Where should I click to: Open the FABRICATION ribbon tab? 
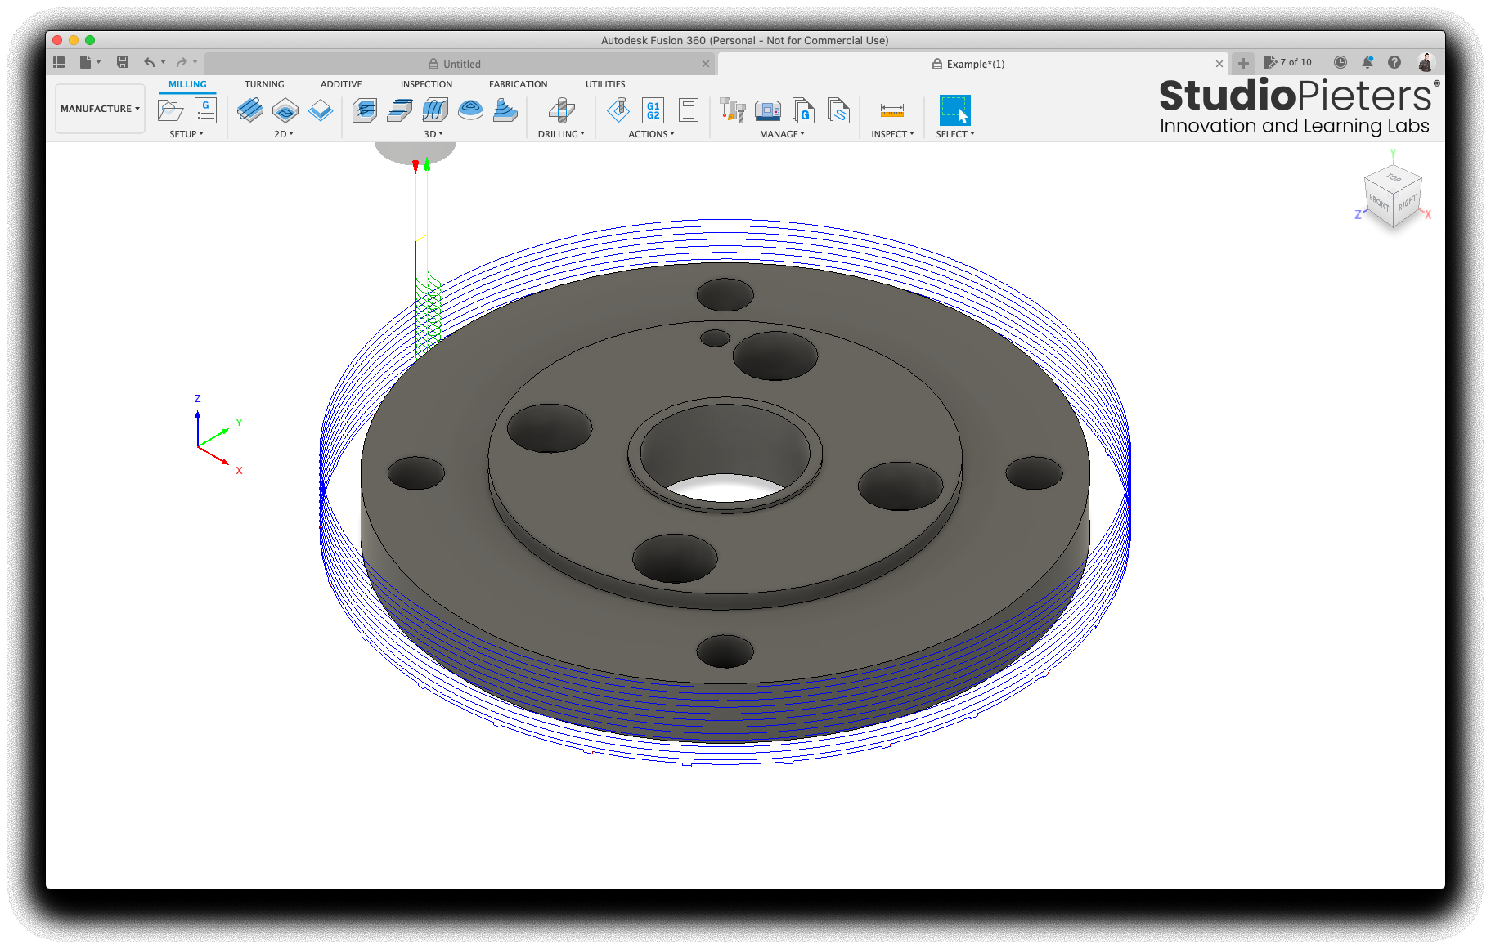click(518, 83)
